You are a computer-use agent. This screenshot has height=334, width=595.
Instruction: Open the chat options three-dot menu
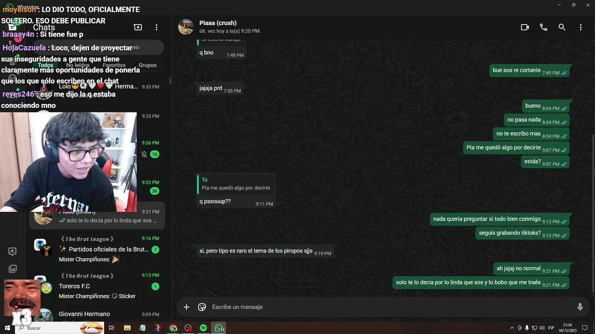[x=581, y=27]
